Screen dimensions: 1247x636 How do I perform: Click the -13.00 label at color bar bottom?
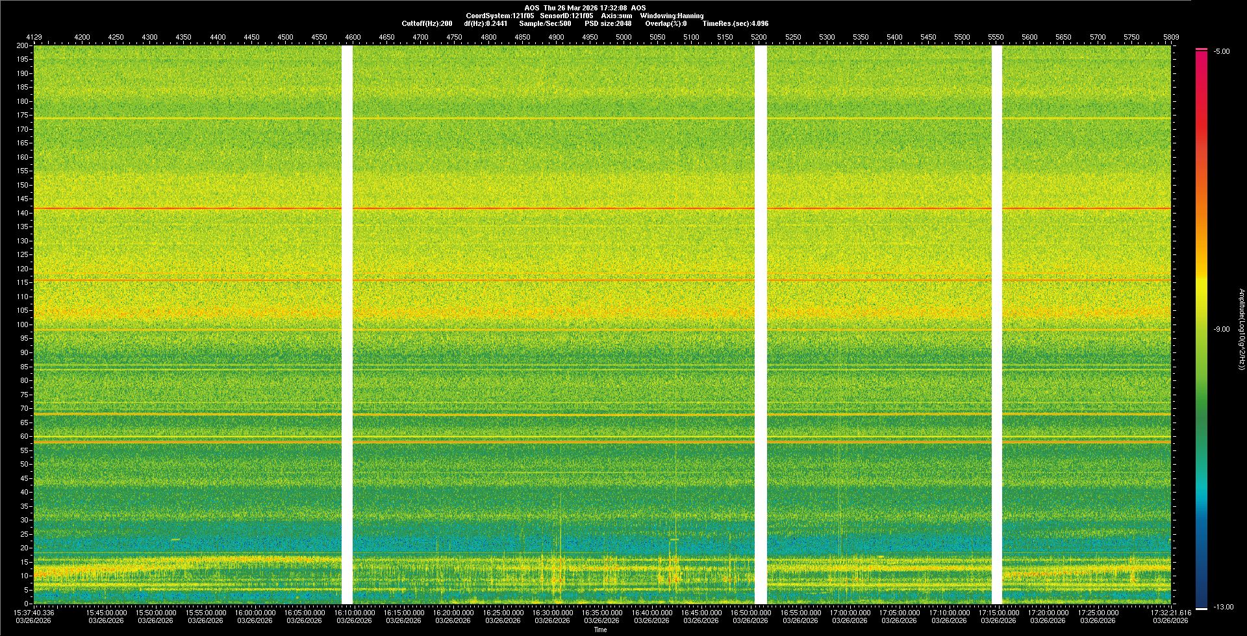(x=1222, y=607)
